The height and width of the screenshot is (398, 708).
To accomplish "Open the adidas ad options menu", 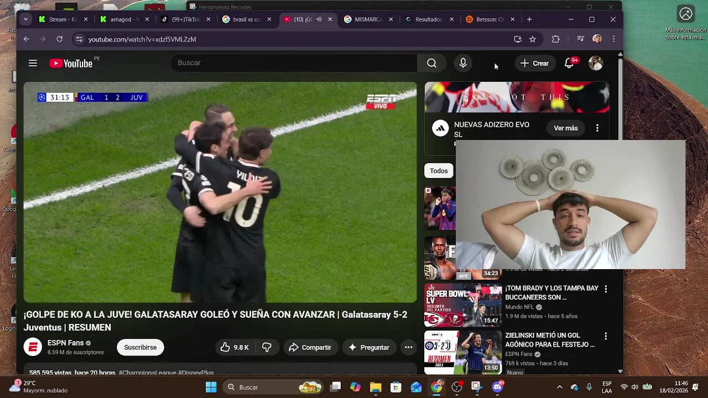I will tap(597, 128).
